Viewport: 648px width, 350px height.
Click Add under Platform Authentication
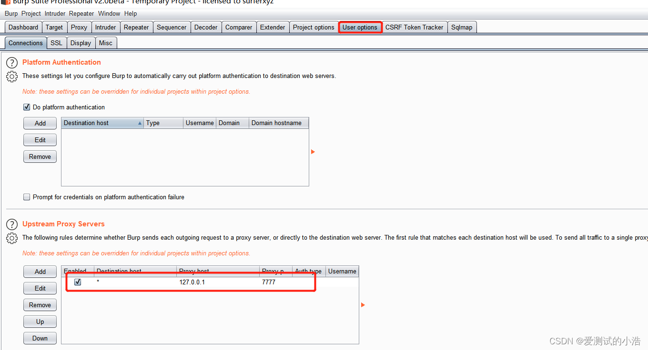coord(40,123)
